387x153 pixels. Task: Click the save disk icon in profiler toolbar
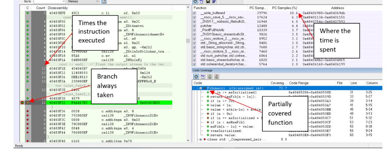tap(208, 2)
